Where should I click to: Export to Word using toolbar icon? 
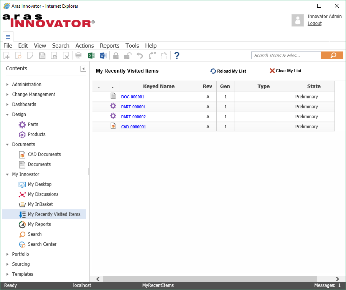click(103, 55)
